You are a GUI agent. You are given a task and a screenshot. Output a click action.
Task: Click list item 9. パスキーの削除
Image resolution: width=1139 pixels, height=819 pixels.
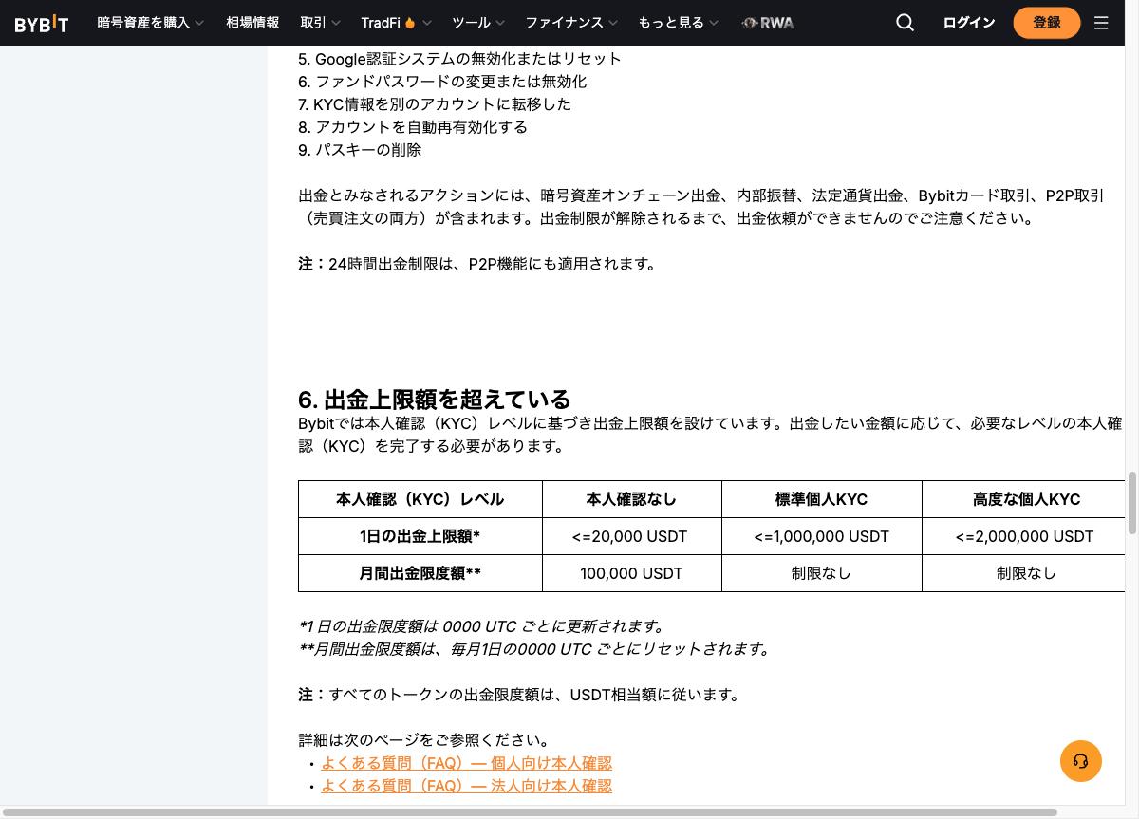click(x=360, y=150)
